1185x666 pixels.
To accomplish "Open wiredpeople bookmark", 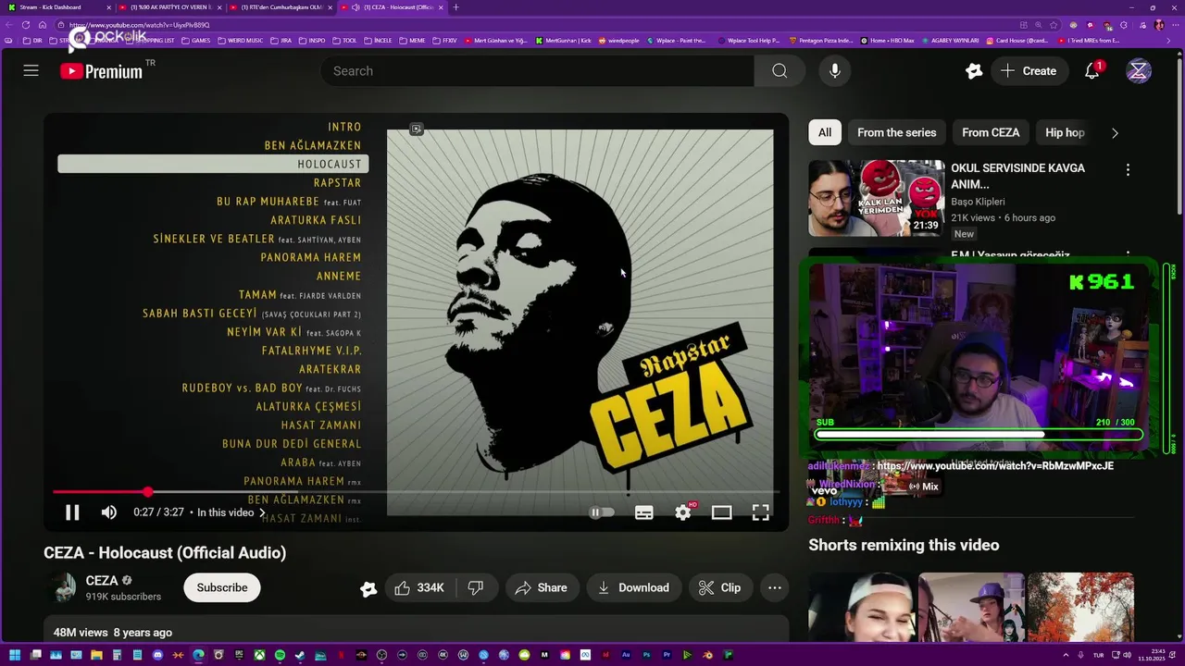I will 619,41.
